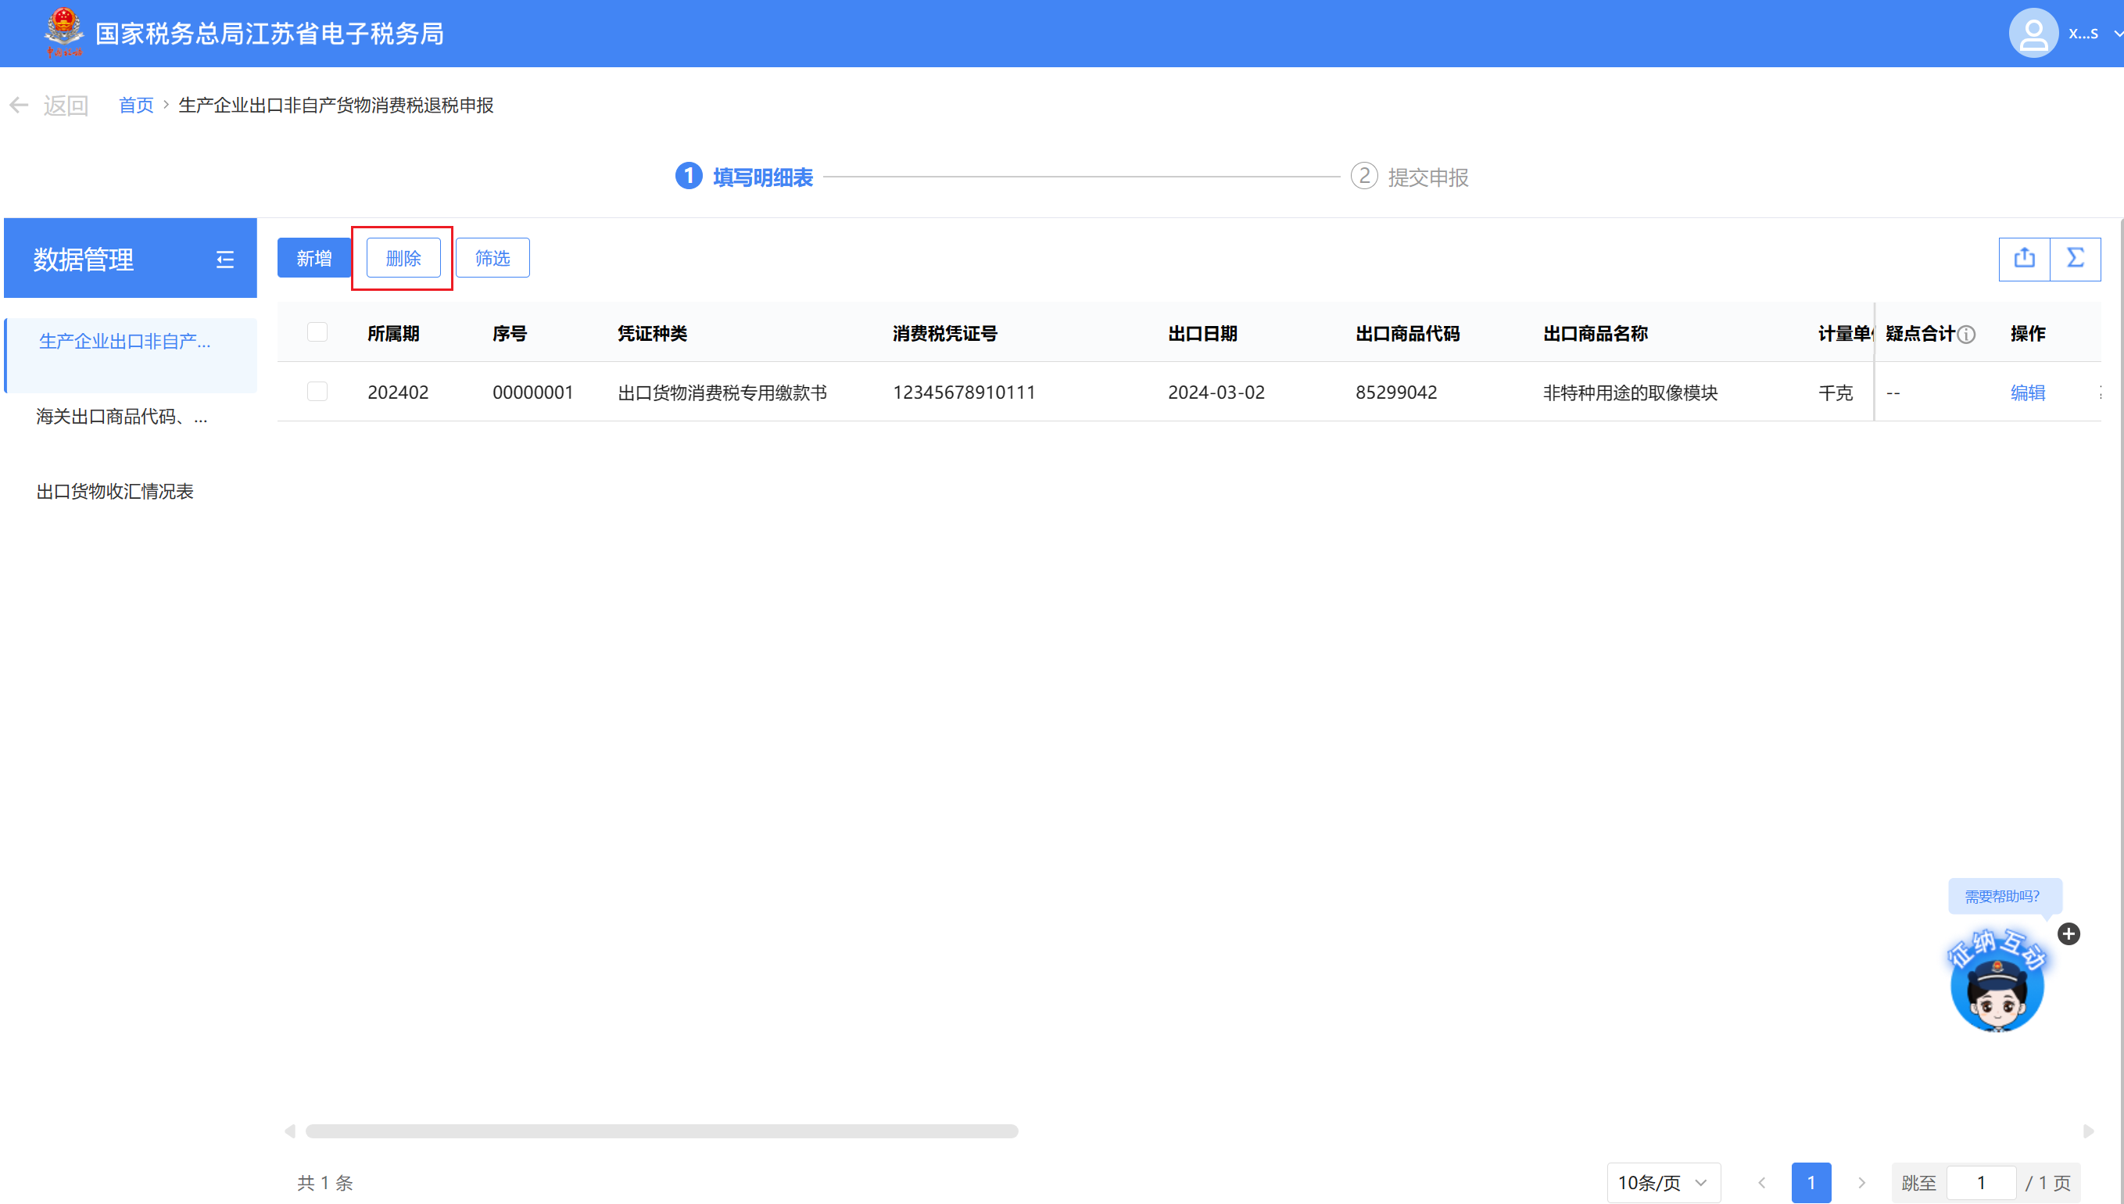This screenshot has width=2124, height=1204.
Task: Toggle the select-all header checkbox
Action: coord(317,332)
